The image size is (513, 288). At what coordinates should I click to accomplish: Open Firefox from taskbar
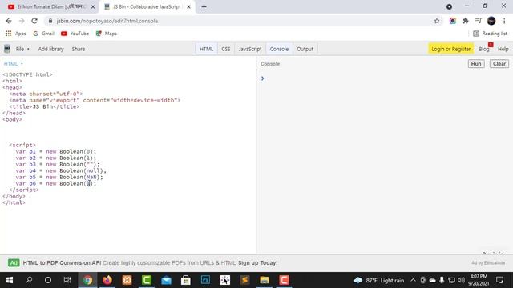click(x=107, y=280)
